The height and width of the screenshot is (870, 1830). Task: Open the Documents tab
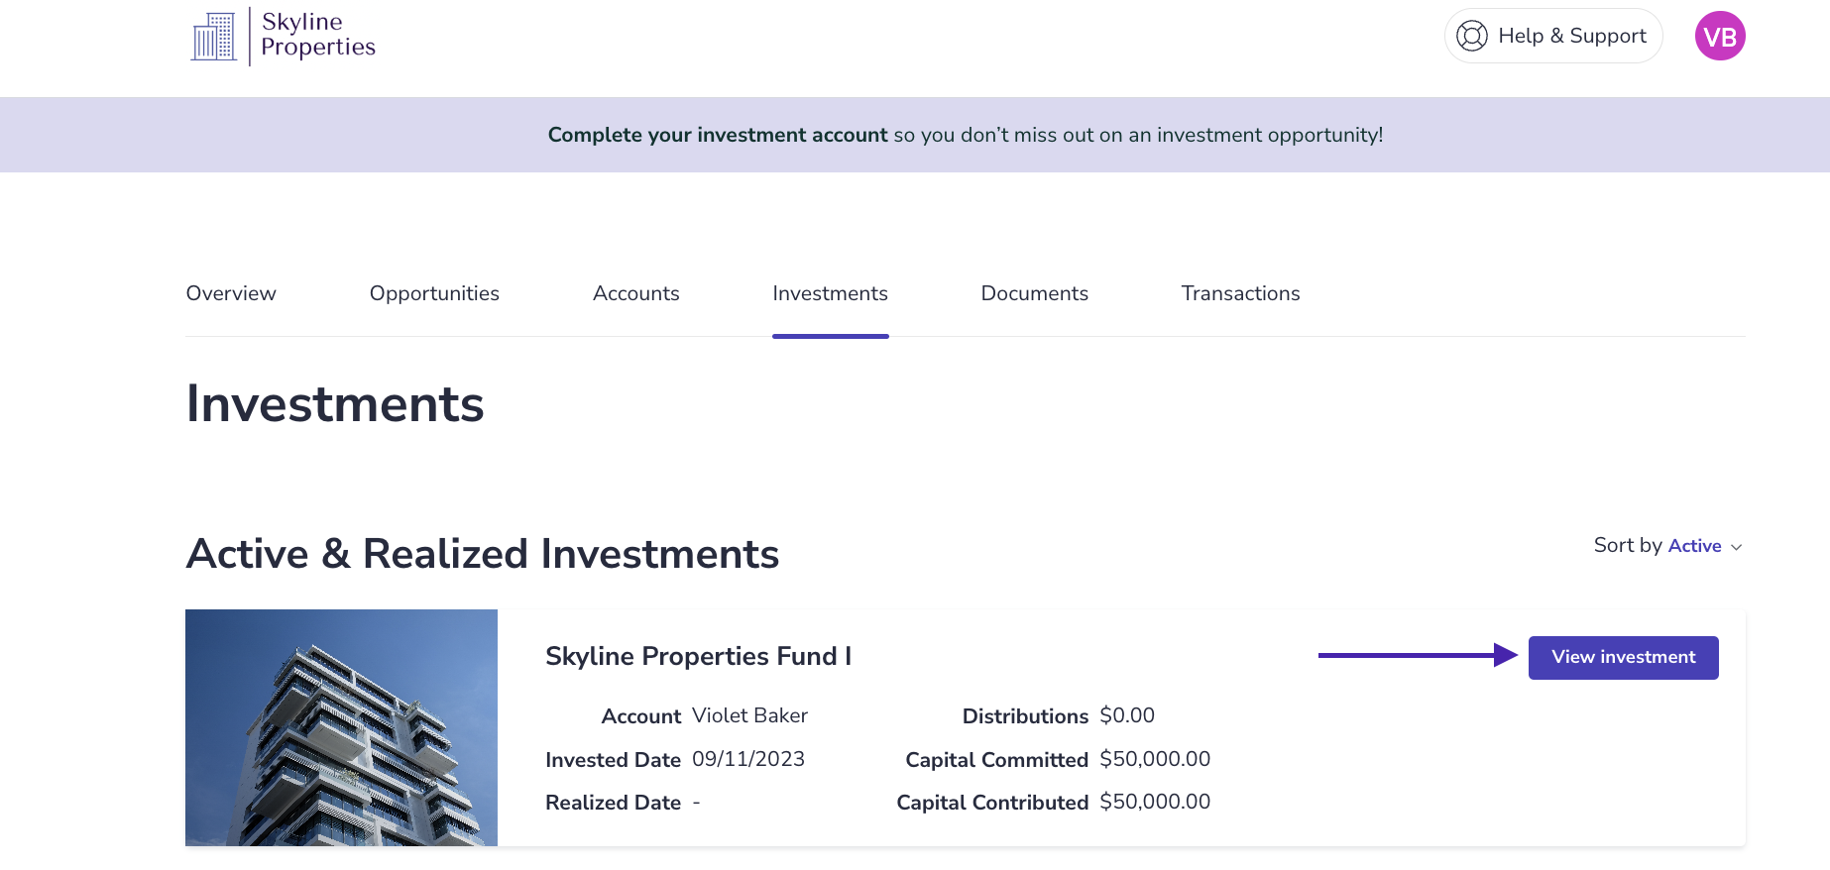1035,293
